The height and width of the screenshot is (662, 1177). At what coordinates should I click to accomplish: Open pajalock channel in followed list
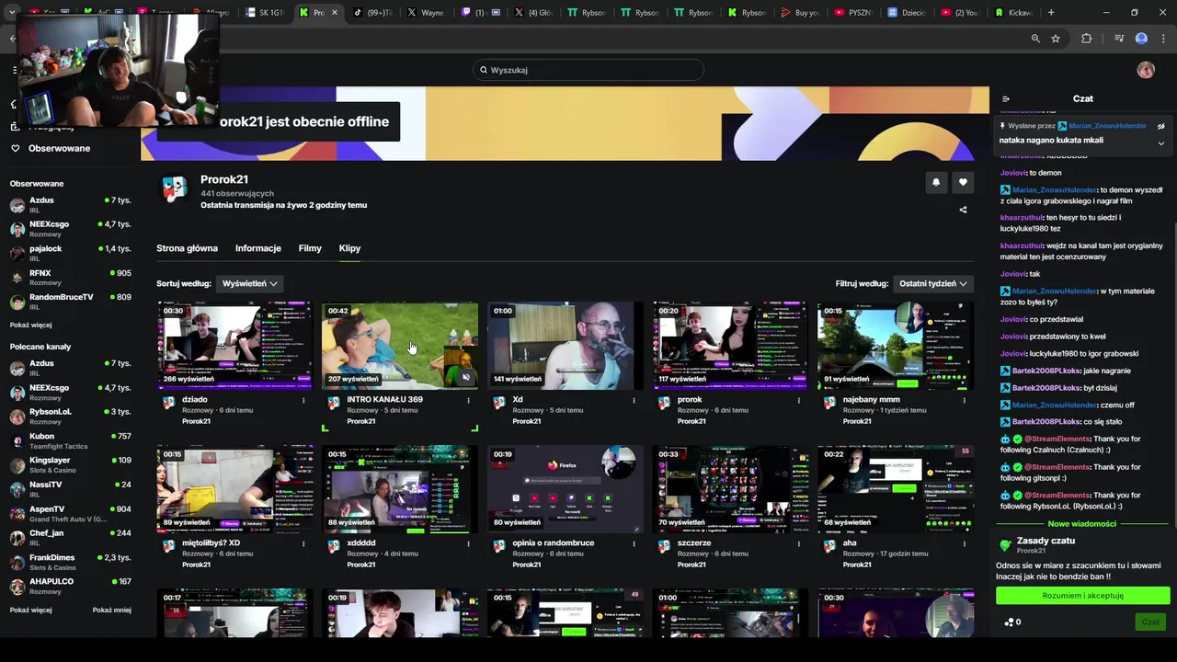tap(70, 253)
